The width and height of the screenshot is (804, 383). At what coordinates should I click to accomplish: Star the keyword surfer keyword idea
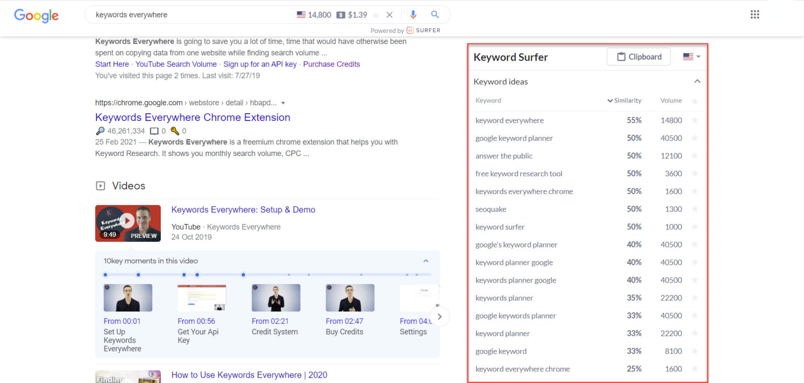[x=695, y=227]
